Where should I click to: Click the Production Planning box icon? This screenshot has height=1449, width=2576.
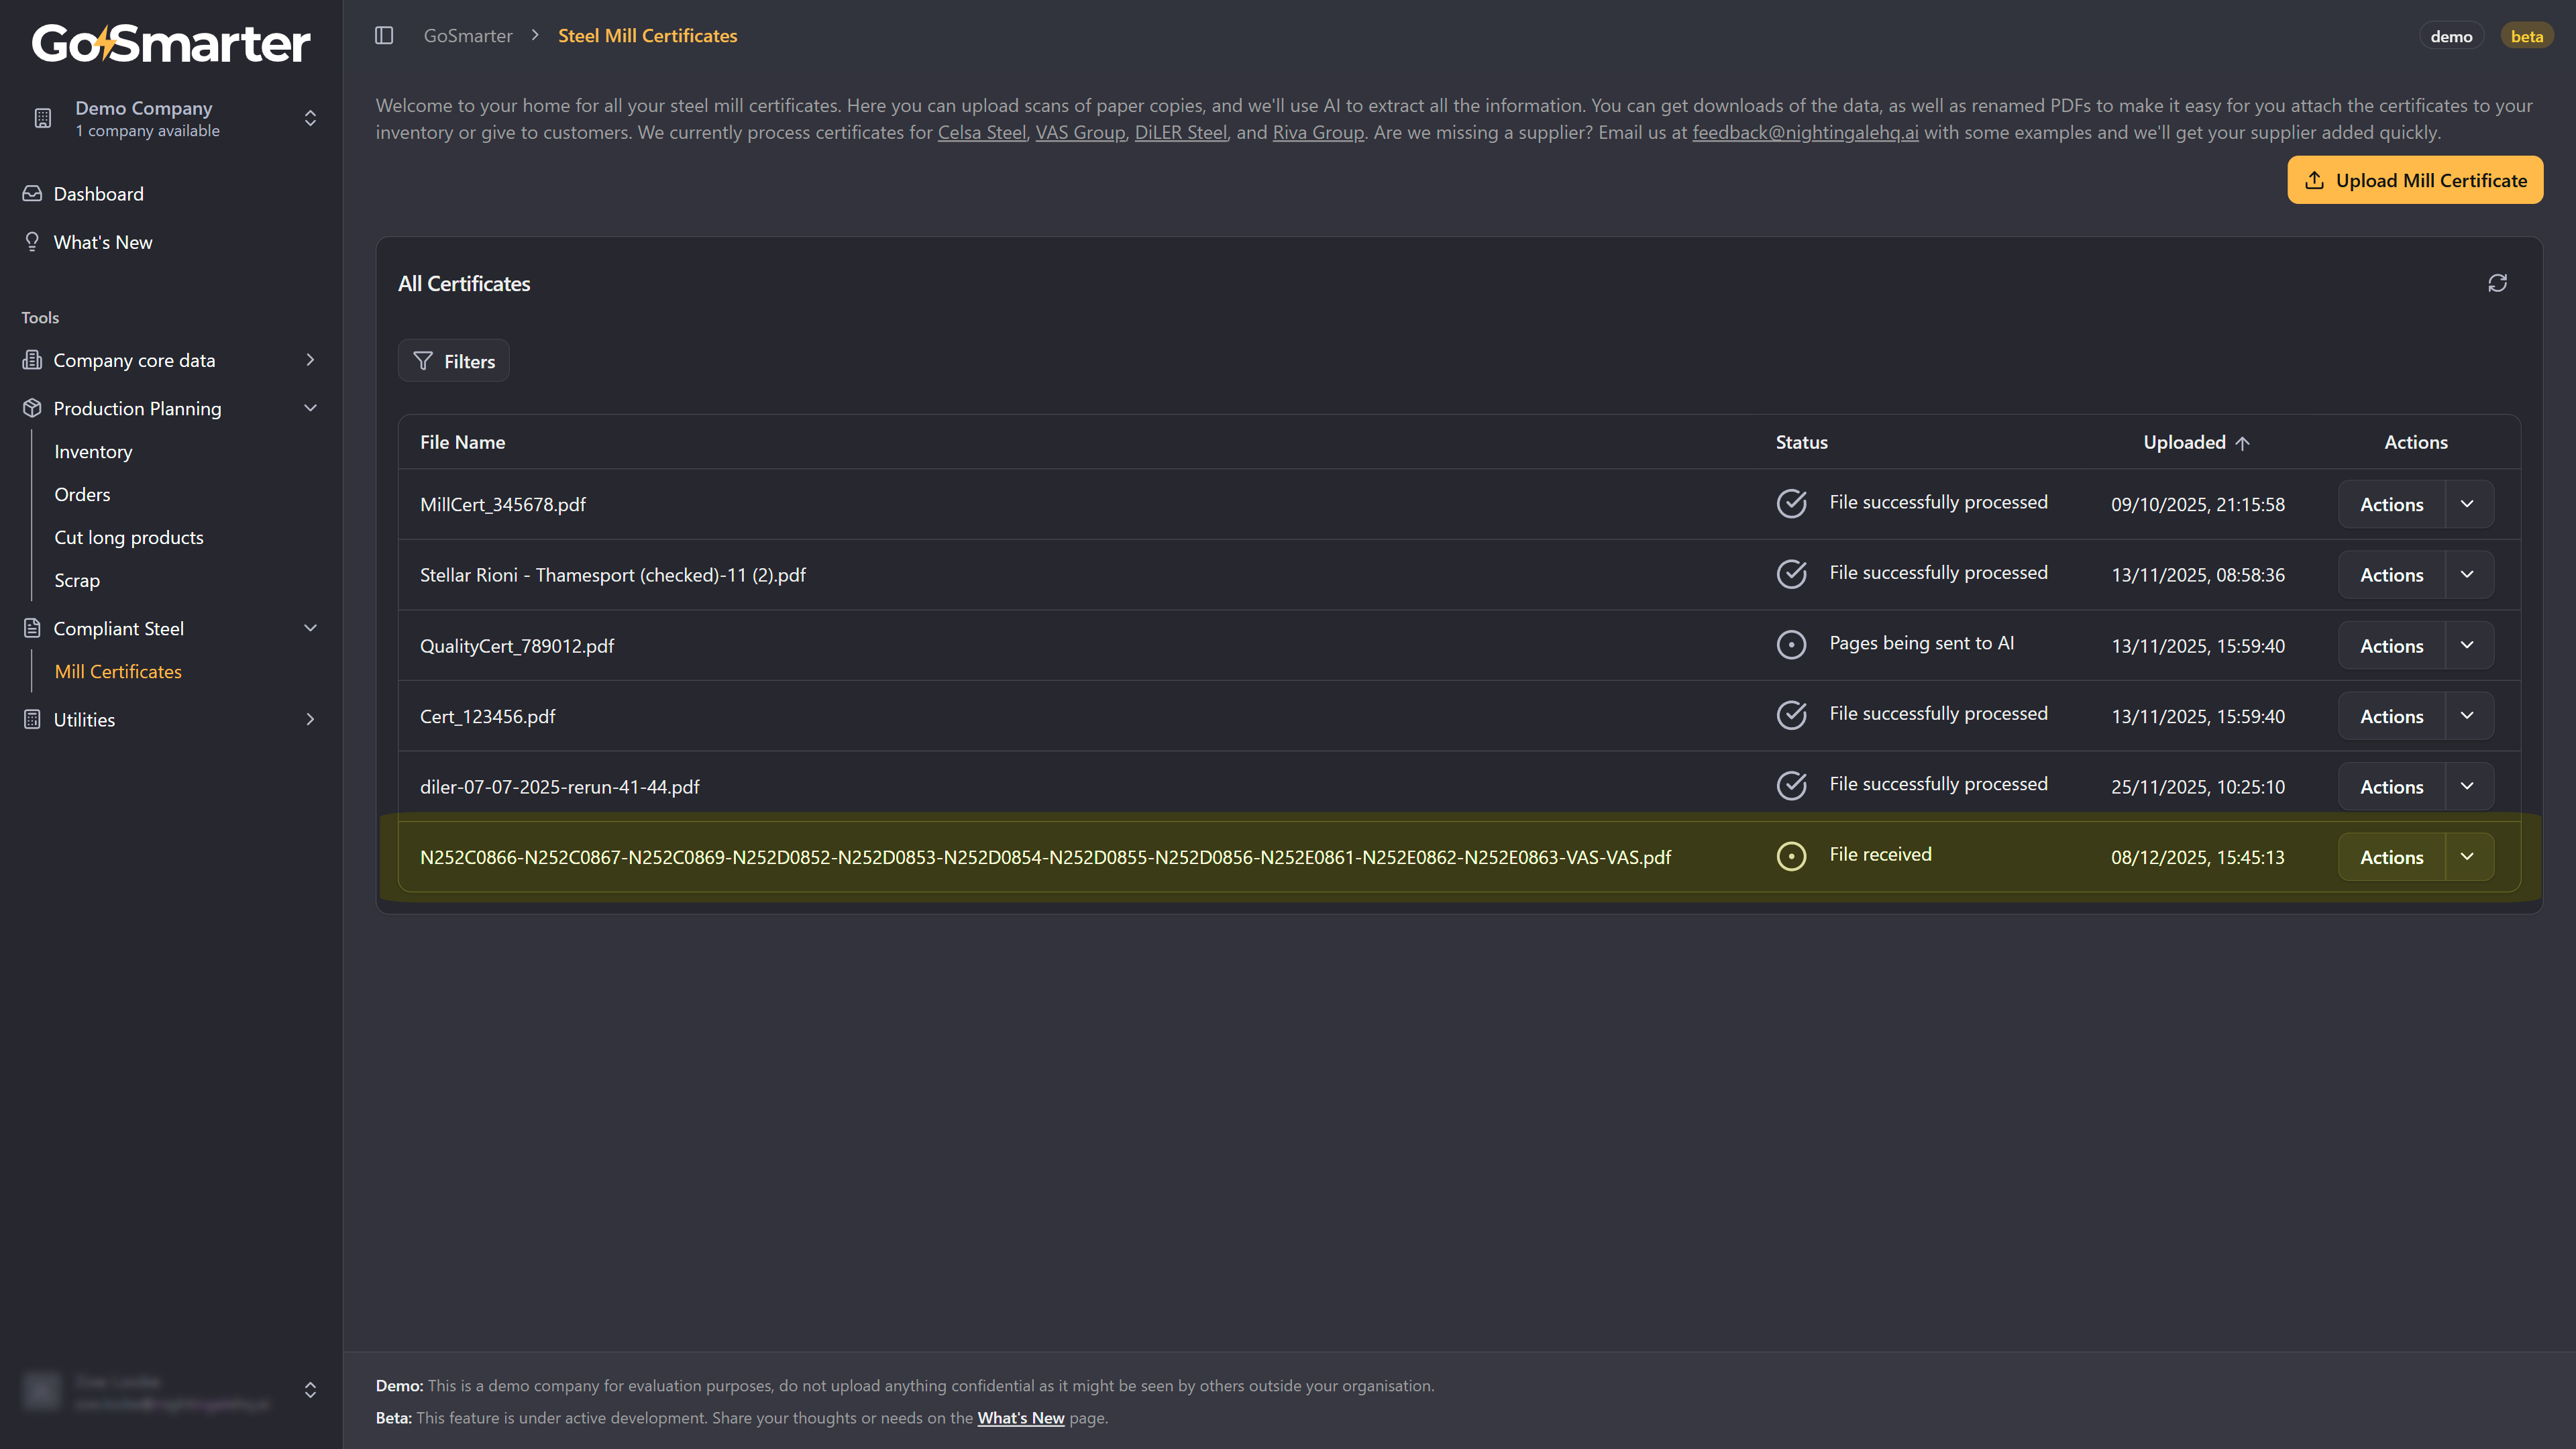pos(32,408)
